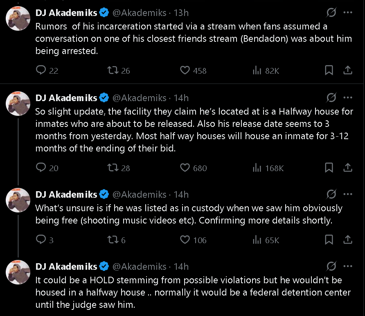The image size is (365, 316).
Task: Reply to the tweet with 3 replies
Action: pyautogui.click(x=41, y=240)
